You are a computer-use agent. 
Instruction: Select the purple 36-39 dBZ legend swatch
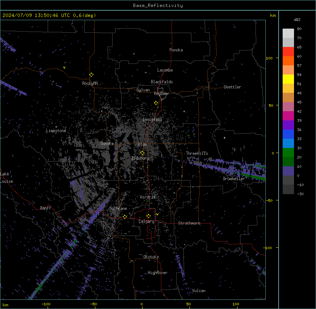[x=288, y=125]
